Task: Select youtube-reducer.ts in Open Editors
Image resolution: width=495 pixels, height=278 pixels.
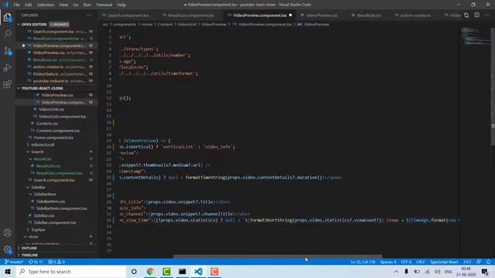Action: tap(60, 81)
